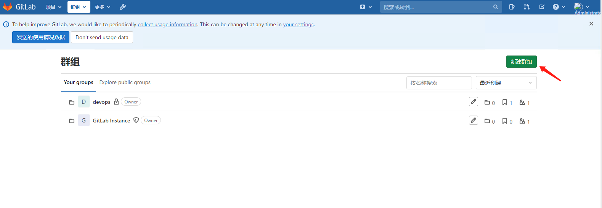Open the 项目 navigation dropdown
This screenshot has height=208, width=602.
coord(54,7)
